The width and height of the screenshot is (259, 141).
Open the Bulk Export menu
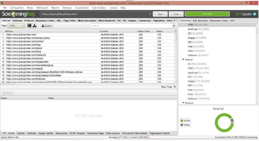[x=42, y=8]
